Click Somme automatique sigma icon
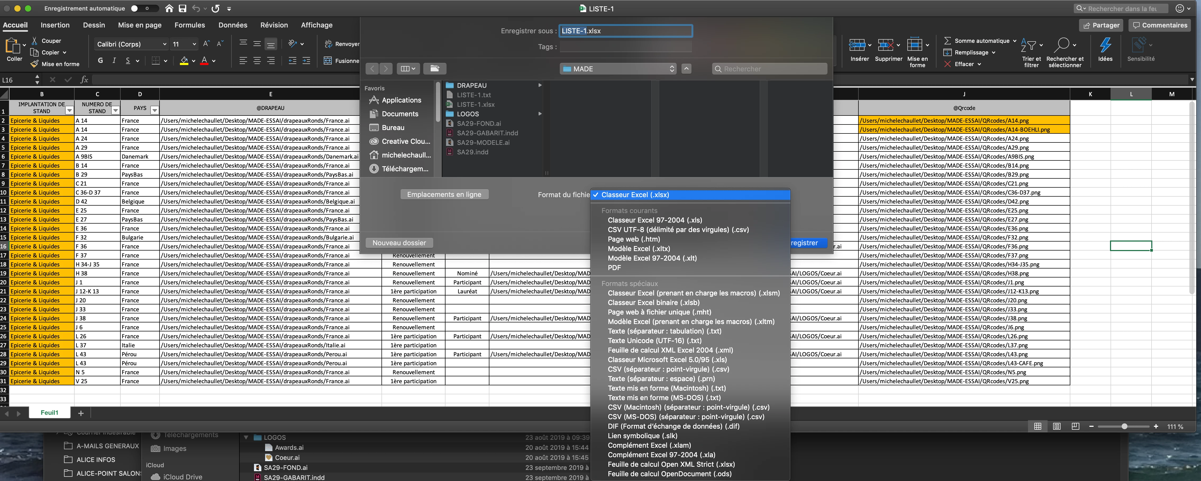This screenshot has width=1201, height=481. [947, 40]
